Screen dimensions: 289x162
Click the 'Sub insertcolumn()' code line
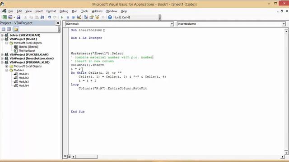(x=88, y=30)
